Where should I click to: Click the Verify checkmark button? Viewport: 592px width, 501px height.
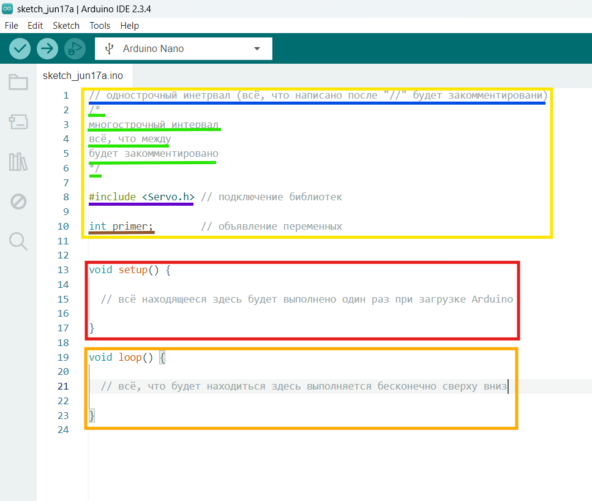20,49
